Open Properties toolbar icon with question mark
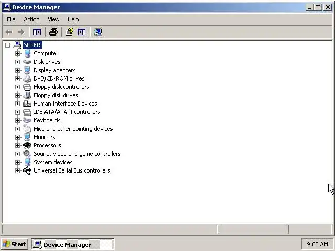This screenshot has height=251, width=335. pyautogui.click(x=70, y=32)
